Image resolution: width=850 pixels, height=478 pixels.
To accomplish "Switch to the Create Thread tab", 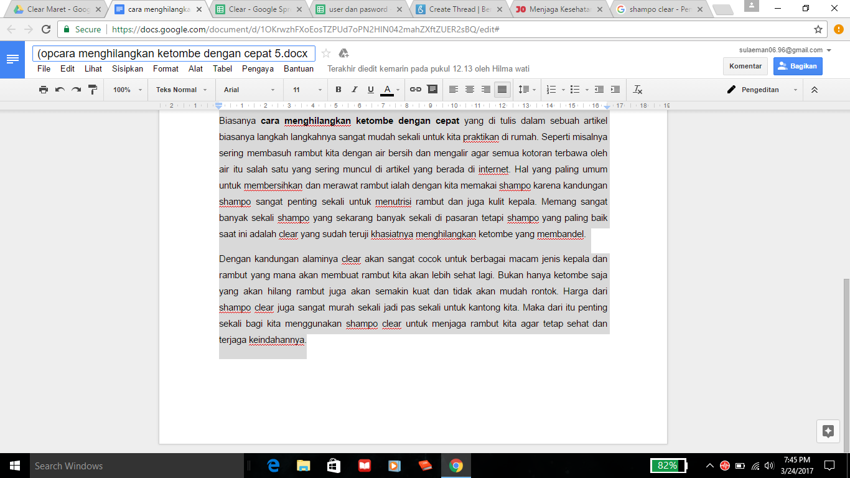I will click(460, 9).
